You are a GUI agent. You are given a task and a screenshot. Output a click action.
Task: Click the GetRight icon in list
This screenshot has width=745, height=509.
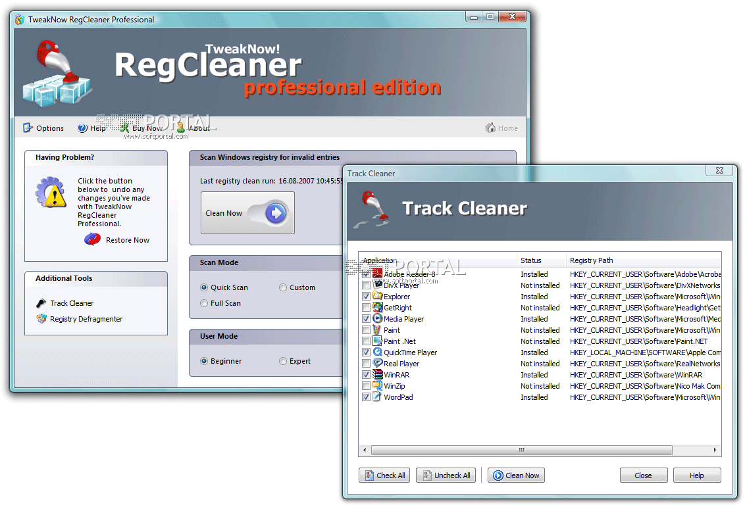click(377, 307)
